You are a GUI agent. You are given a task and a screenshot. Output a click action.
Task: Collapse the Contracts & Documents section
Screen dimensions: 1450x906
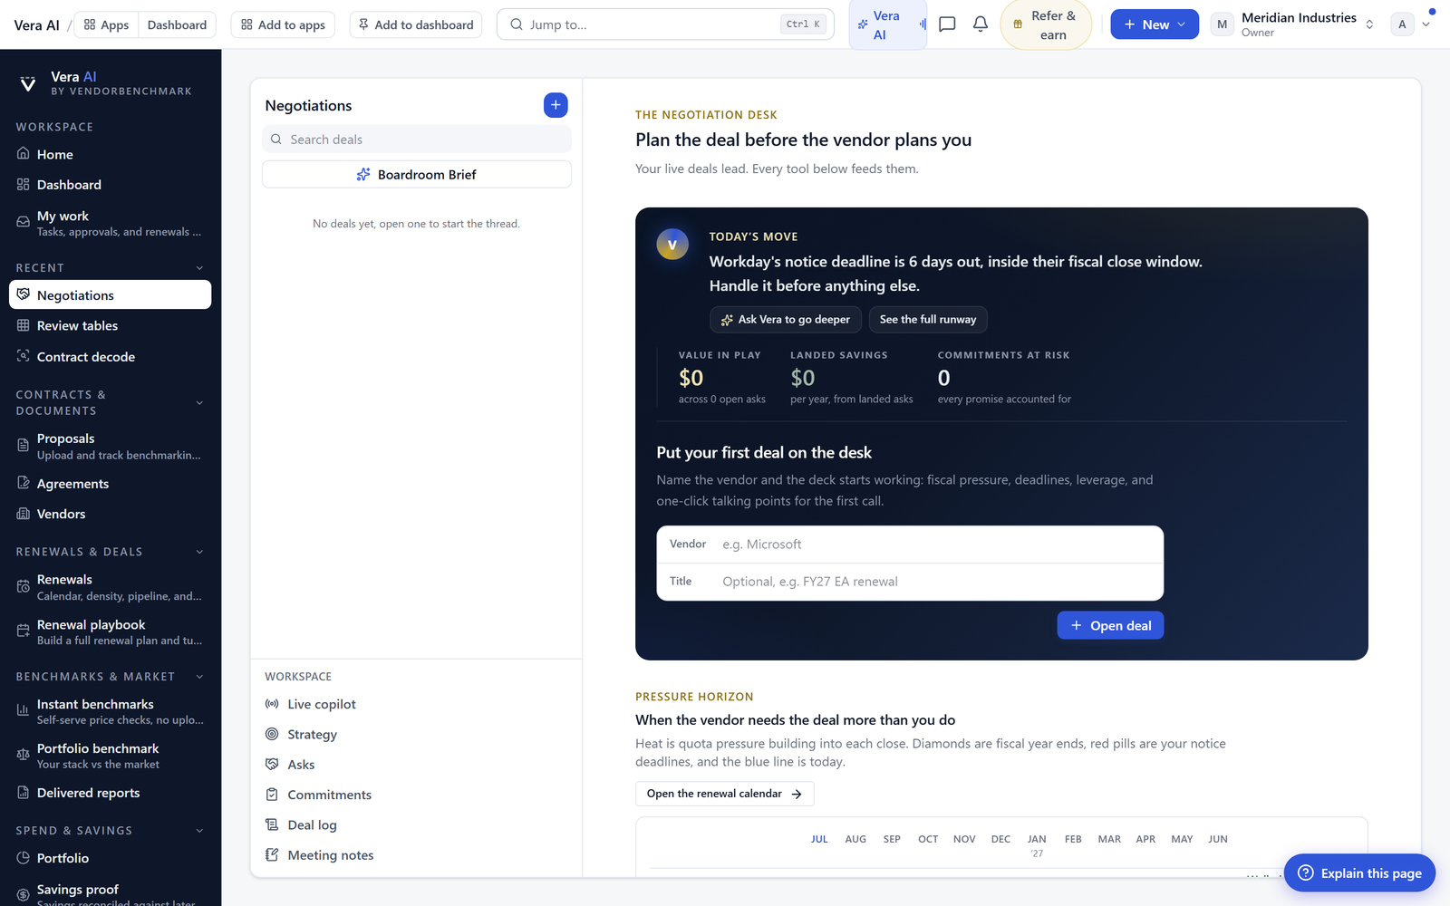(x=199, y=403)
